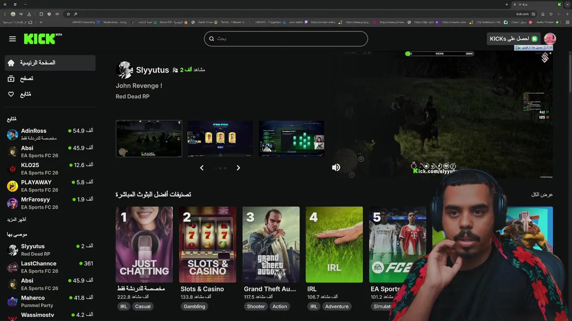Screen dimensions: 572x321
Task: Open the site settings icon beside kick.com
Action: point(533,14)
